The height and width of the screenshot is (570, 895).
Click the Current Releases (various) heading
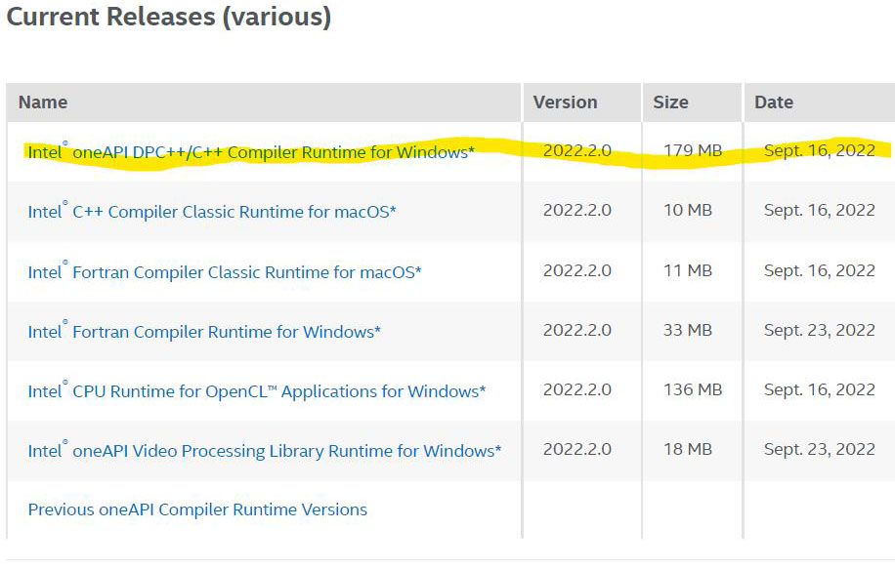point(169,17)
